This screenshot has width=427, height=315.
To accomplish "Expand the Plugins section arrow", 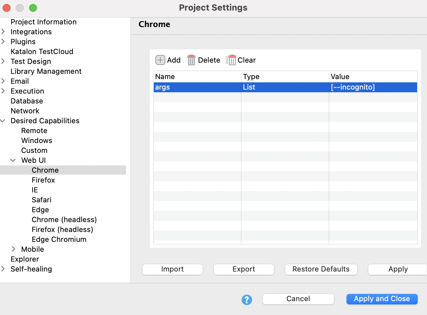I will click(x=3, y=42).
